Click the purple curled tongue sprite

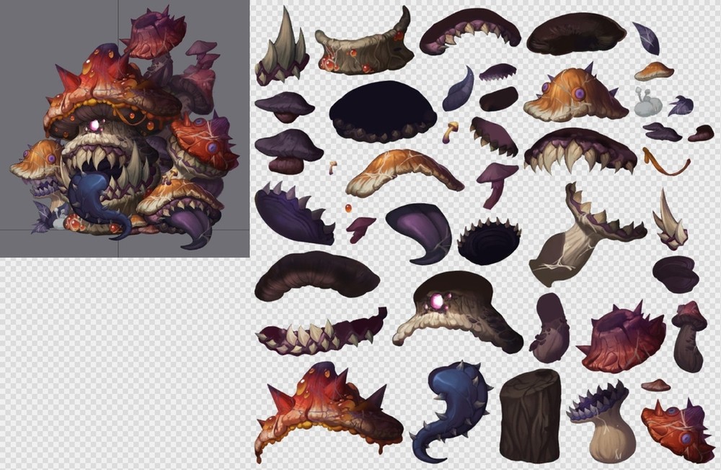[x=422, y=230]
